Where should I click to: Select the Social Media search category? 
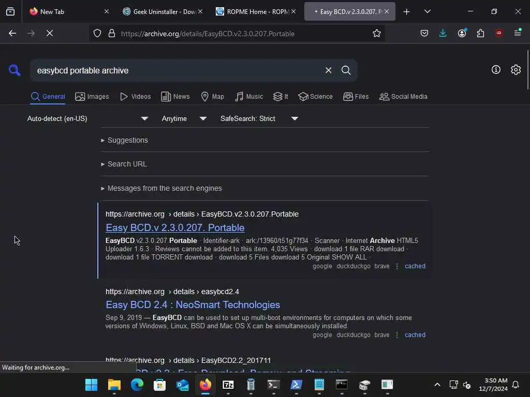[x=403, y=97]
